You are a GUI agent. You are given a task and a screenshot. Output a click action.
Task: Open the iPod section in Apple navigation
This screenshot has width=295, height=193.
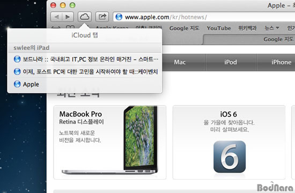231,62
